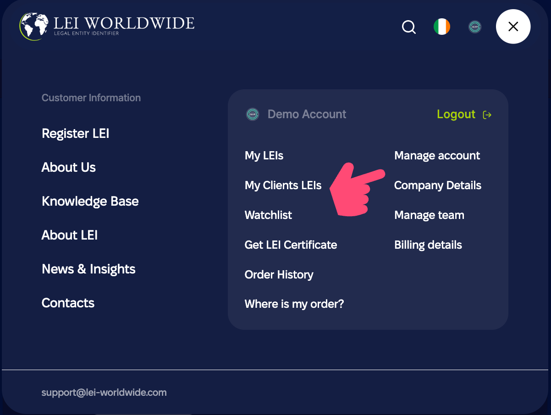
Task: Open Manage team
Action: (x=429, y=215)
